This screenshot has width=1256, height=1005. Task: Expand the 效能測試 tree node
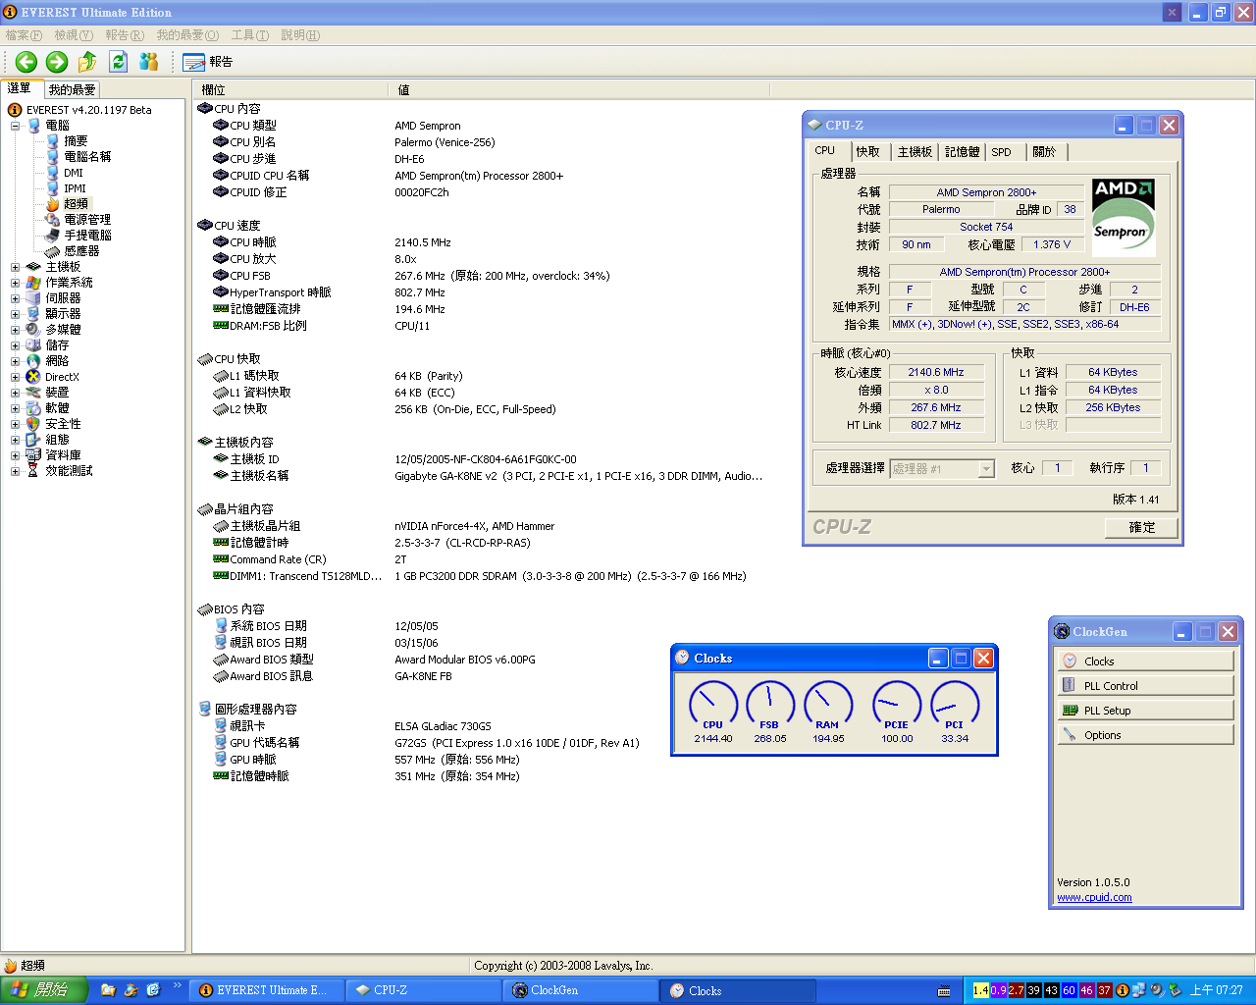(15, 471)
